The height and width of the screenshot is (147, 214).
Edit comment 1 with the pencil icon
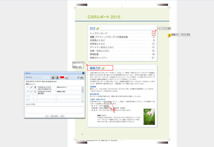[31, 88]
